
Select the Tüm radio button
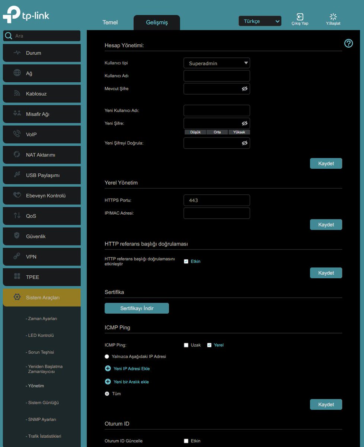107,394
